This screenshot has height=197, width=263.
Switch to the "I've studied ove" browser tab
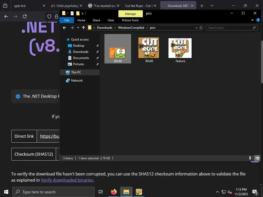(x=103, y=6)
